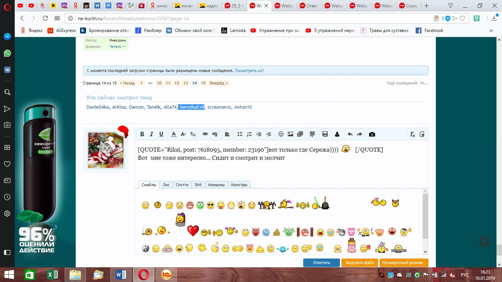
Task: Open Danieli4ka user profile link
Action: tap(98, 107)
